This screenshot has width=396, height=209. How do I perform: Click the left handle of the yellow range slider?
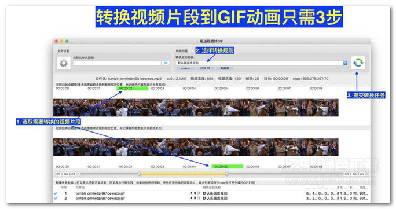[139, 174]
